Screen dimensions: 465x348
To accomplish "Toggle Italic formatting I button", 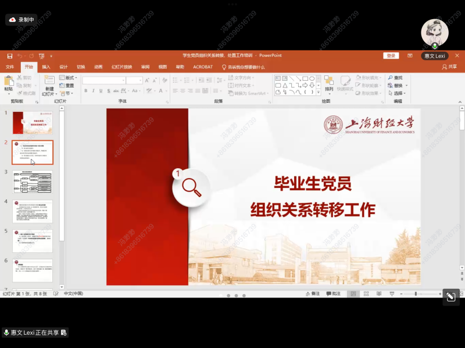I will (93, 90).
